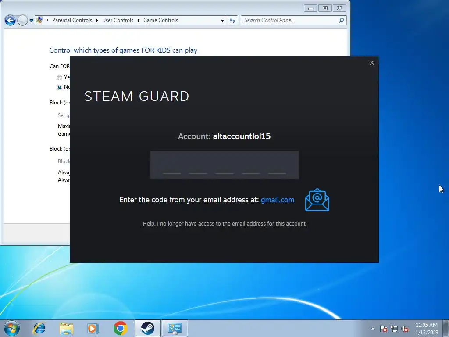Close the Steam Guard dialog
Screen dimensions: 449x337
coord(372,62)
